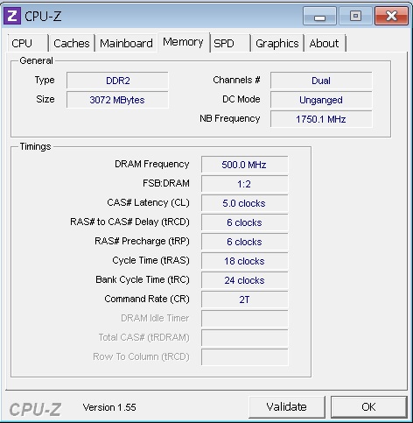
Task: Select the 18 clocks tRAS value
Action: point(244,261)
